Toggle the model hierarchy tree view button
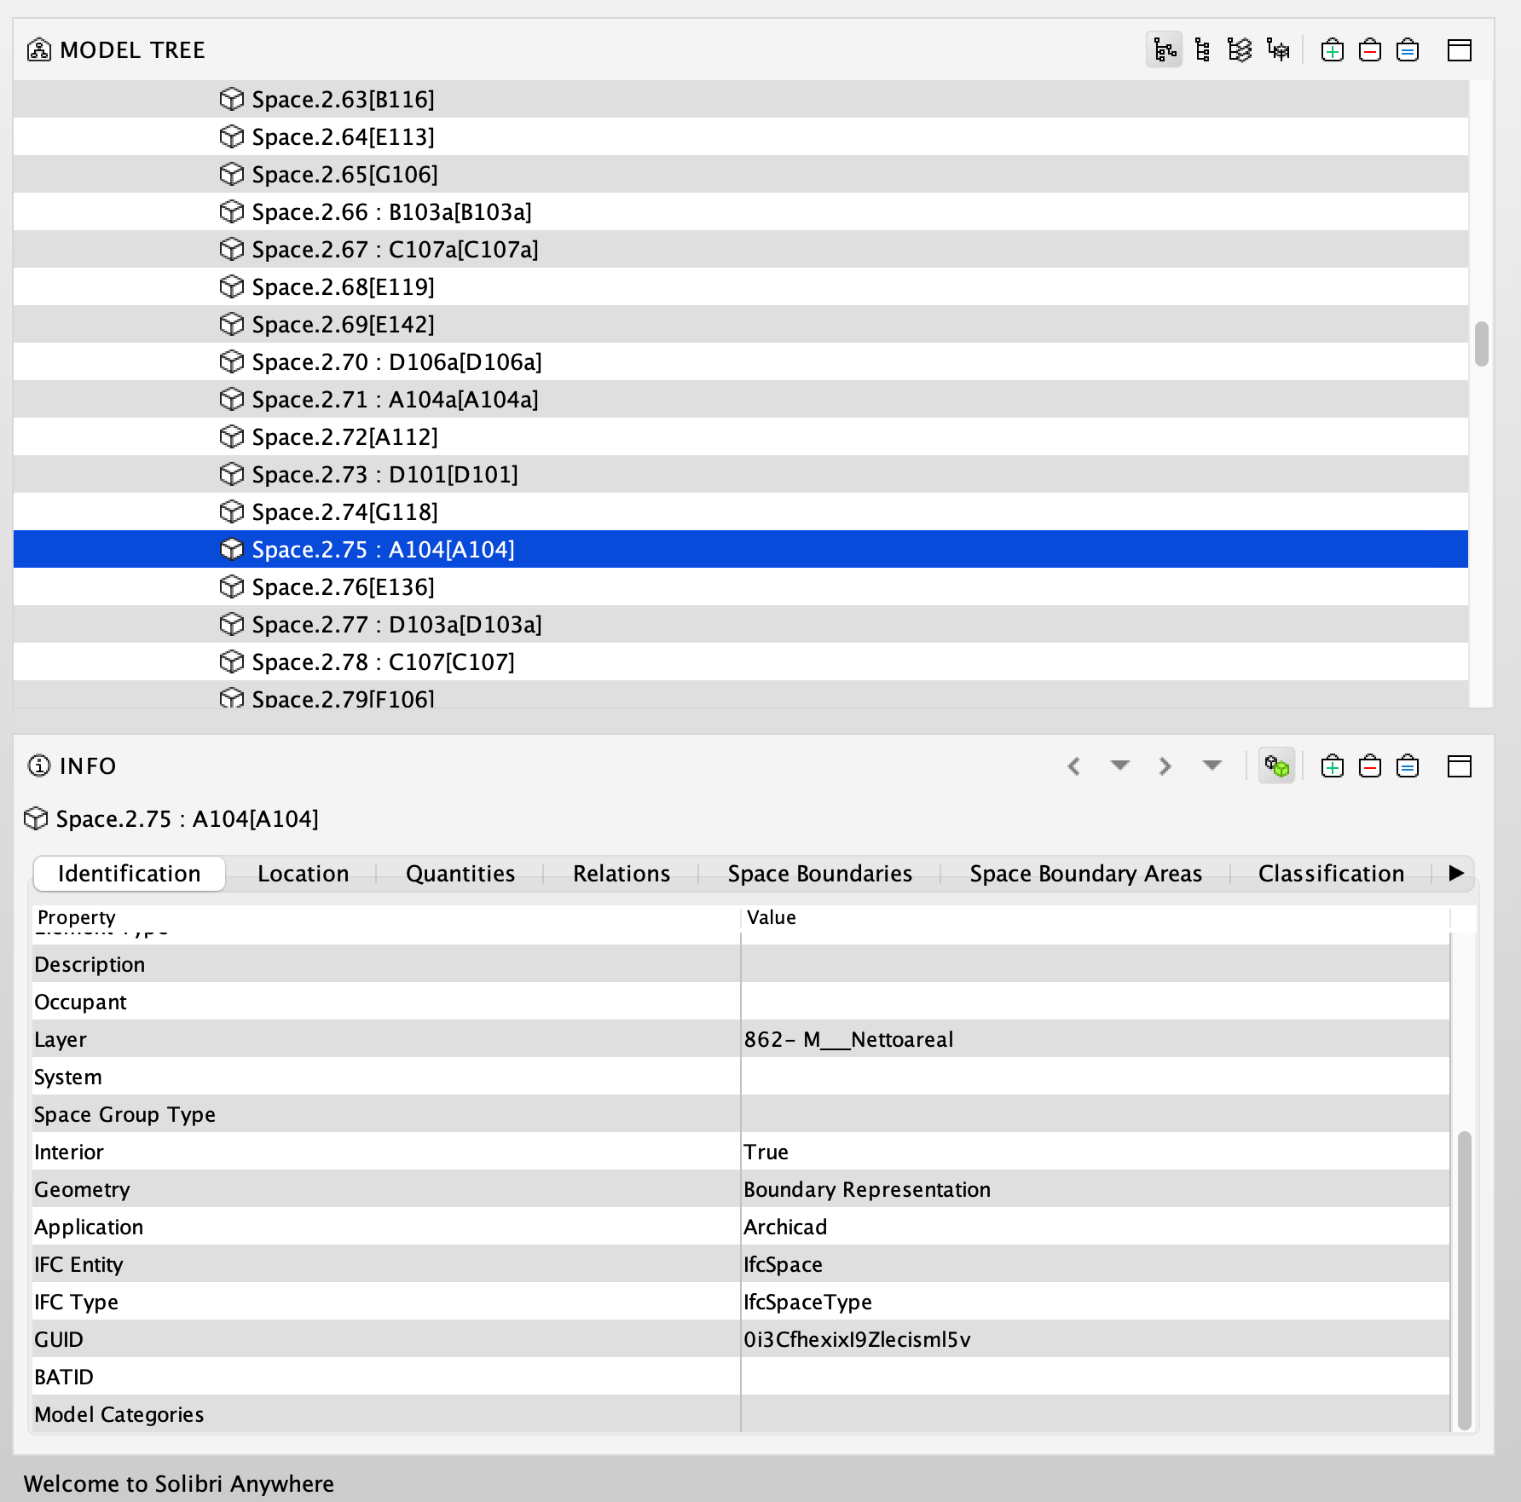The height and width of the screenshot is (1502, 1521). coord(1164,50)
